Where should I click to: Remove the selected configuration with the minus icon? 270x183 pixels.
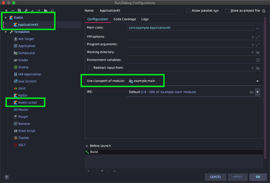(x=13, y=11)
